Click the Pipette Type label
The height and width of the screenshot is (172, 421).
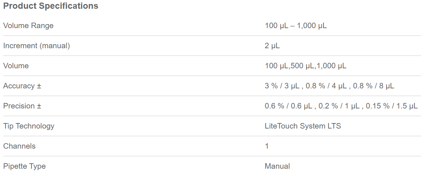point(25,166)
